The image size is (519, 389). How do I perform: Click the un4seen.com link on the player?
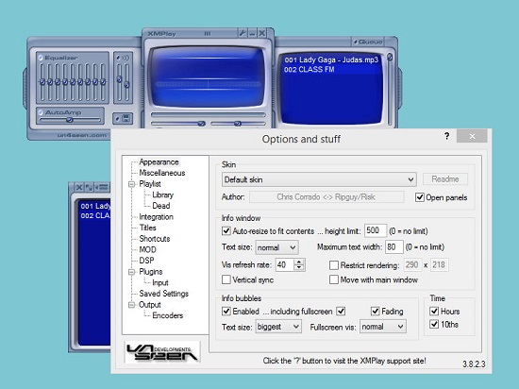[x=82, y=135]
